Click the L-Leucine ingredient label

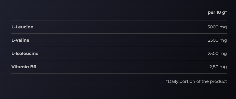coord(22,27)
